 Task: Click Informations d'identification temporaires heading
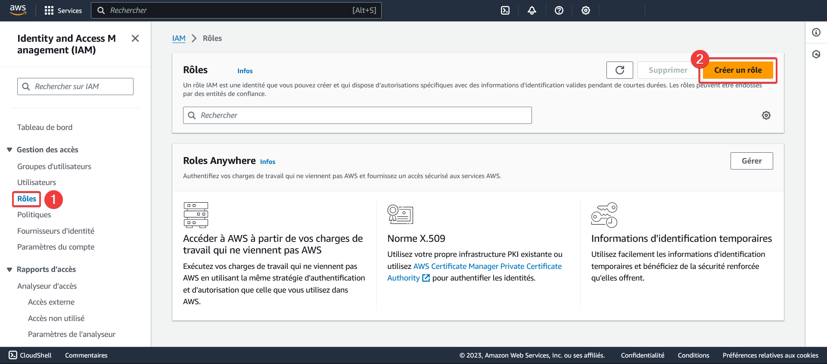[681, 239]
